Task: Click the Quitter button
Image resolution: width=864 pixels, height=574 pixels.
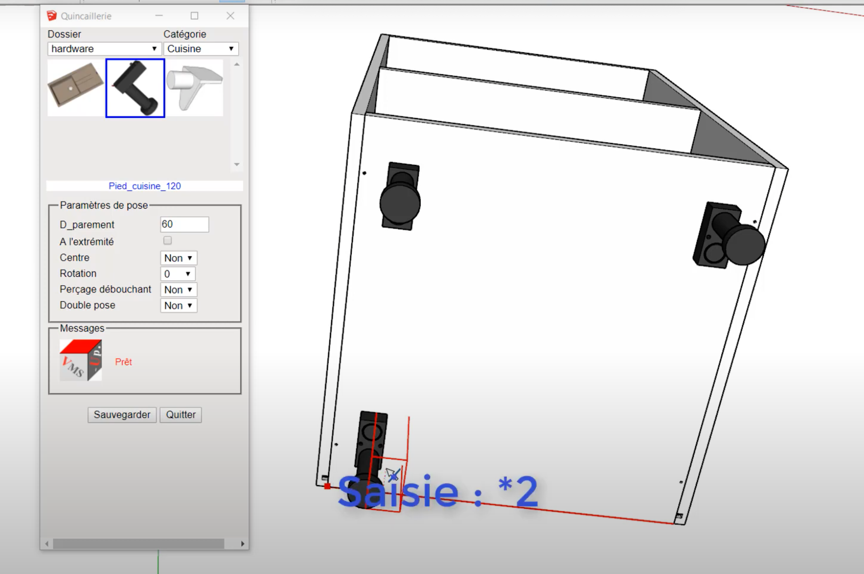Action: point(181,415)
